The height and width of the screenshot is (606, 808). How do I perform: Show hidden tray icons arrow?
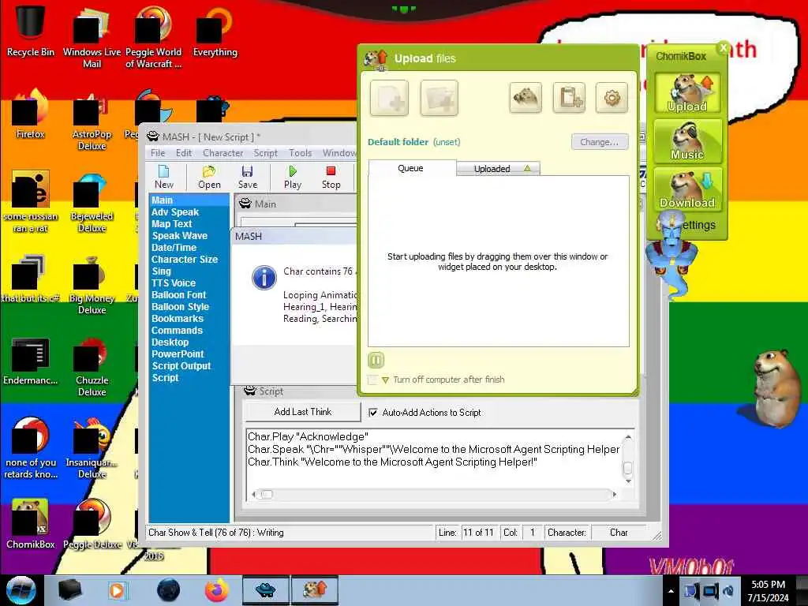tap(671, 591)
